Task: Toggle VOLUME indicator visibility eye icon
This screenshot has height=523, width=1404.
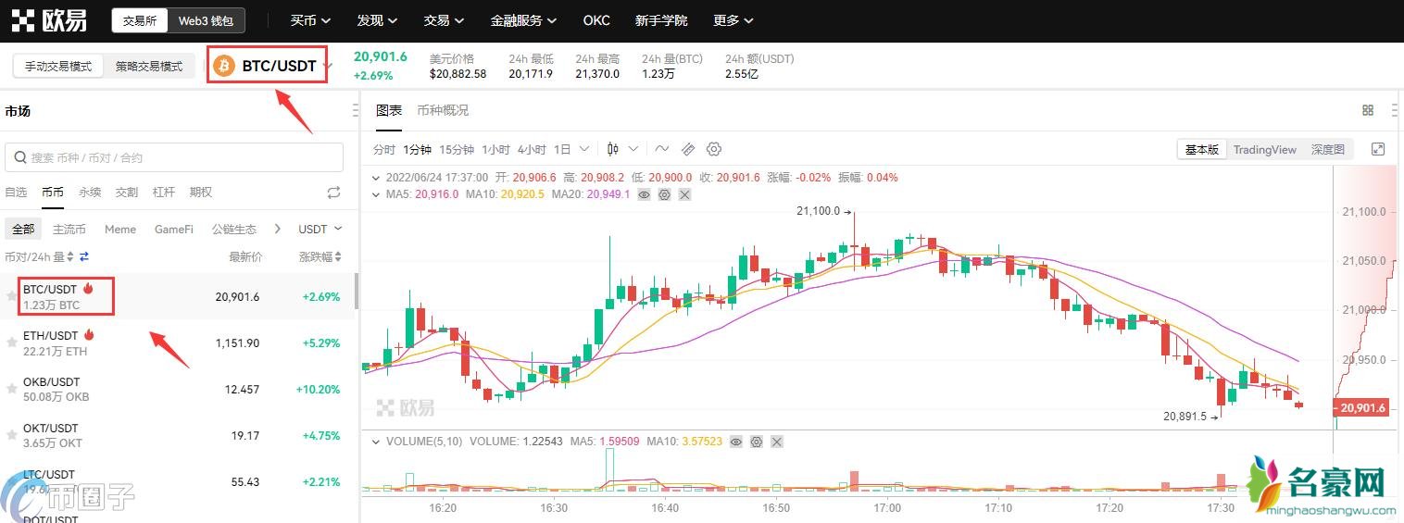Action: pyautogui.click(x=735, y=442)
